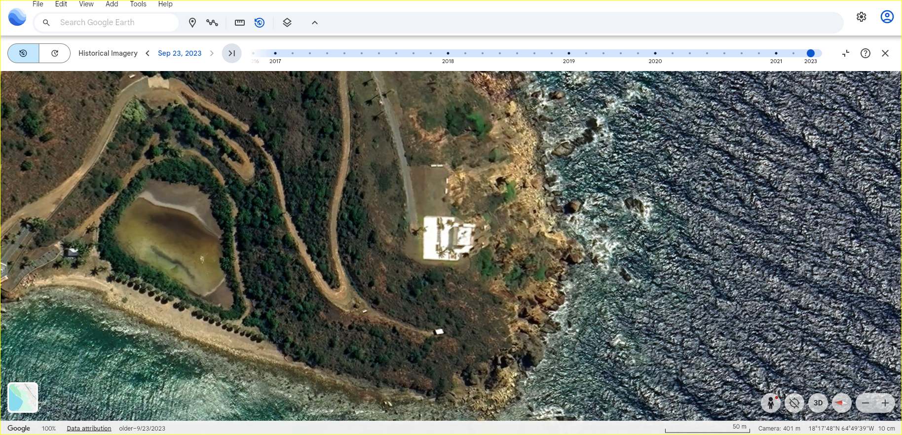Click the 18°17'48"N coordinates readout
Image resolution: width=902 pixels, height=435 pixels.
point(841,429)
